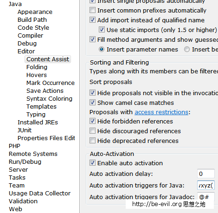Click the Java auto activation triggers field
The height and width of the screenshot is (213, 218).
(x=206, y=185)
